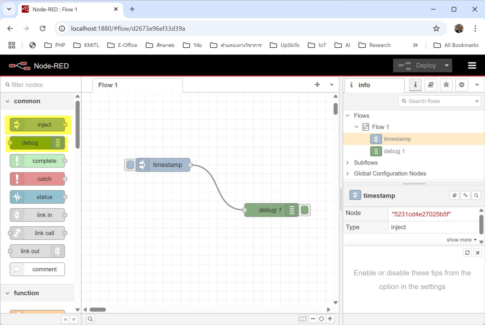Select the info sidebar tab icon

[x=415, y=85]
